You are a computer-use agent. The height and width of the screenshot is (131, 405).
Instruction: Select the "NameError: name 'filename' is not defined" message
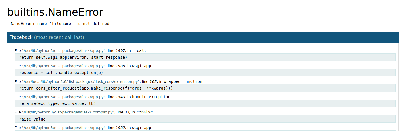click(60, 24)
